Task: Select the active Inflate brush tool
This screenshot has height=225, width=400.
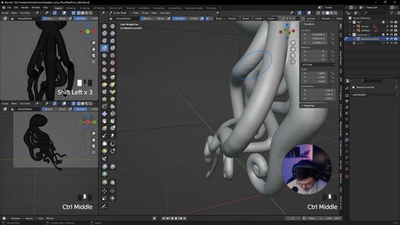Action: pyautogui.click(x=104, y=47)
